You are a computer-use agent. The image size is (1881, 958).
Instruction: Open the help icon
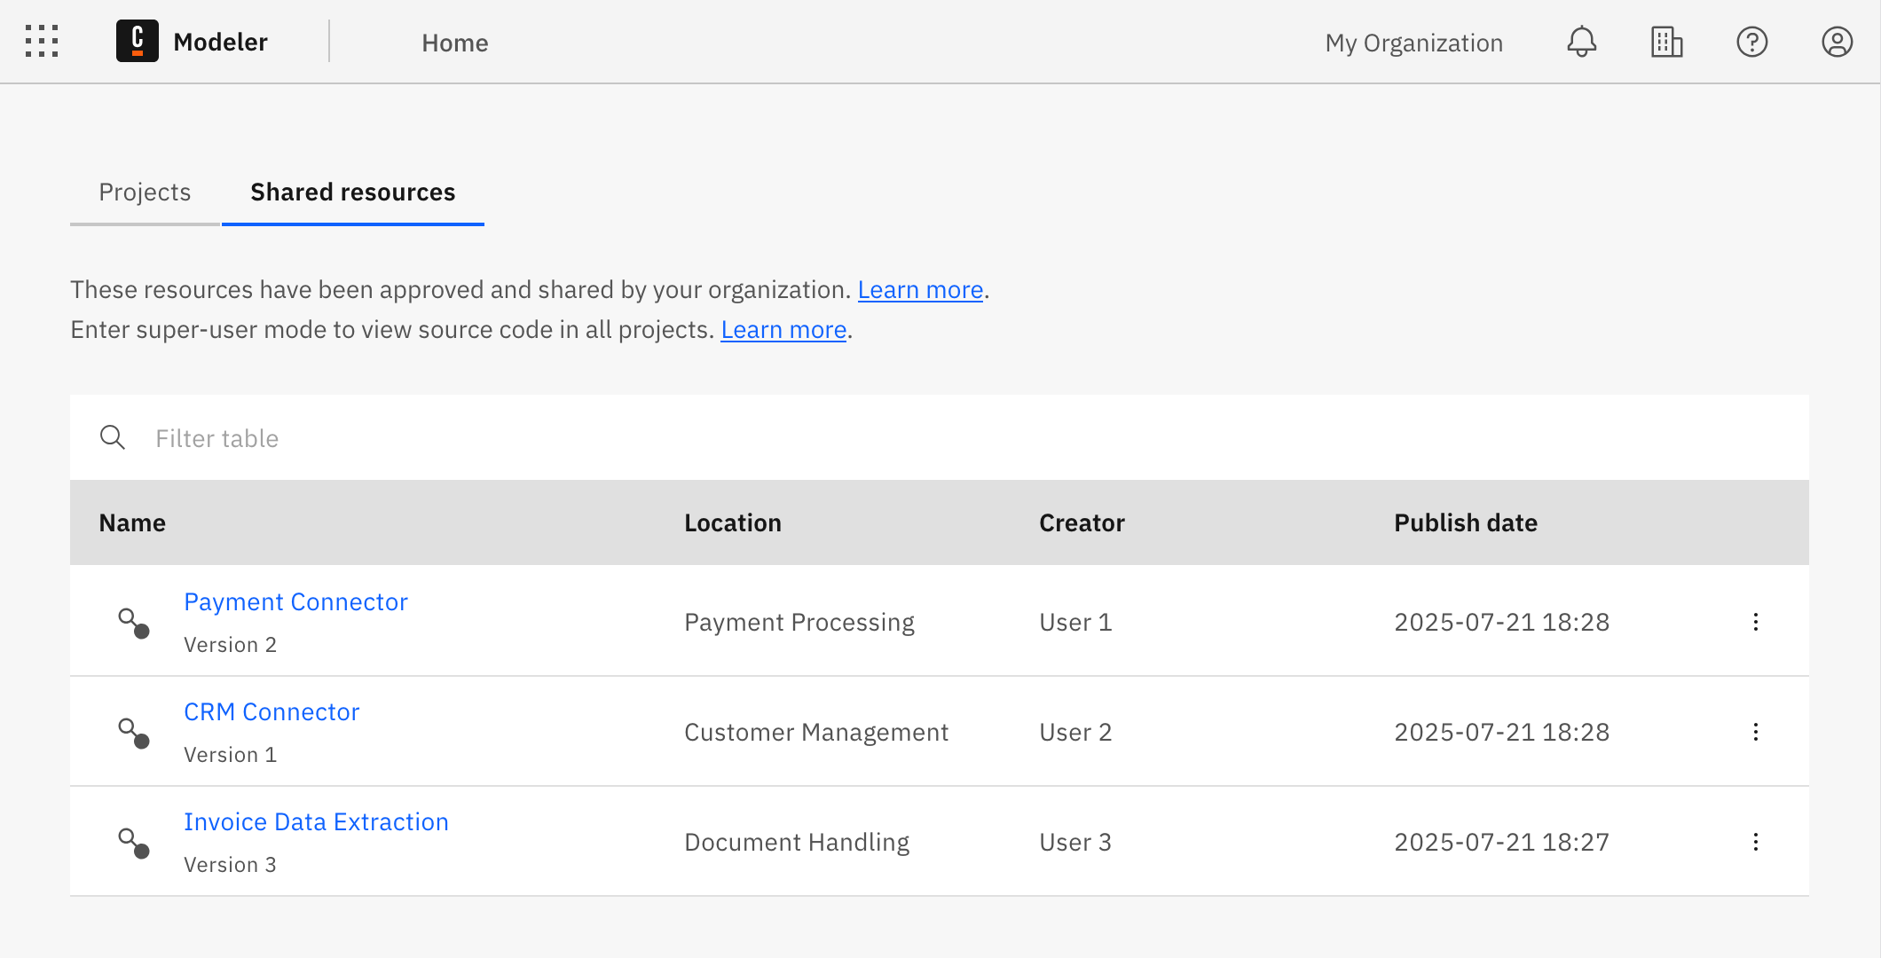tap(1751, 41)
